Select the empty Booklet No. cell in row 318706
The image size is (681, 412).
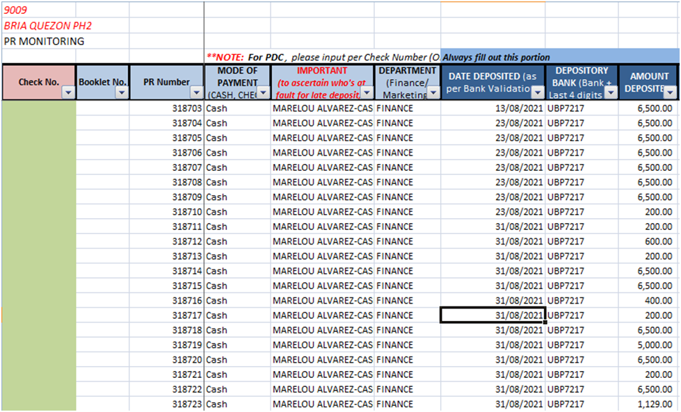pos(102,153)
